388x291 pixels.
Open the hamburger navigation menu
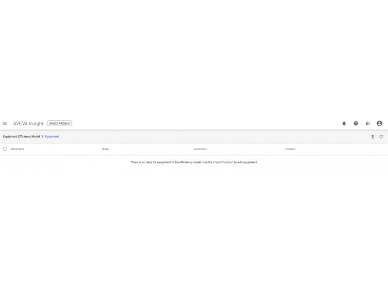(x=5, y=123)
